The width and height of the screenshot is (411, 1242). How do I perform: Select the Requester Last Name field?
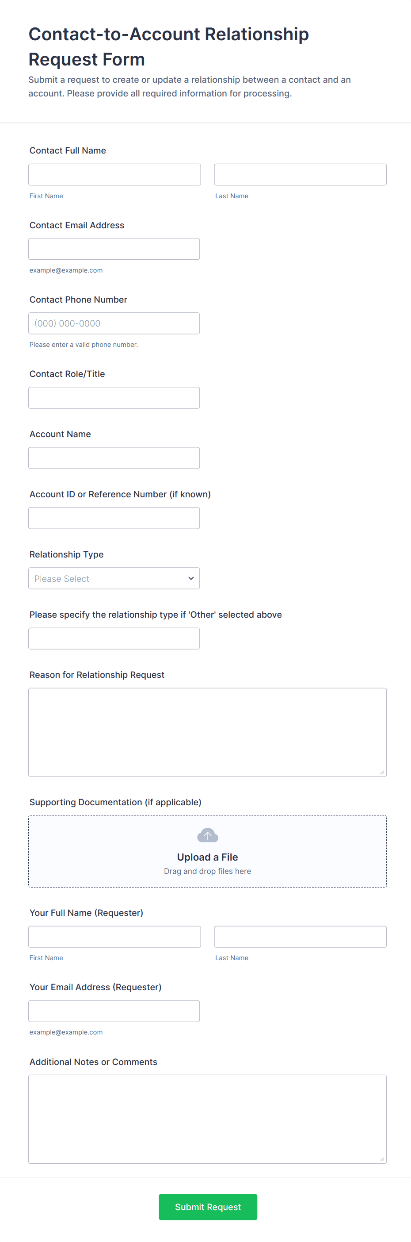[x=300, y=936]
